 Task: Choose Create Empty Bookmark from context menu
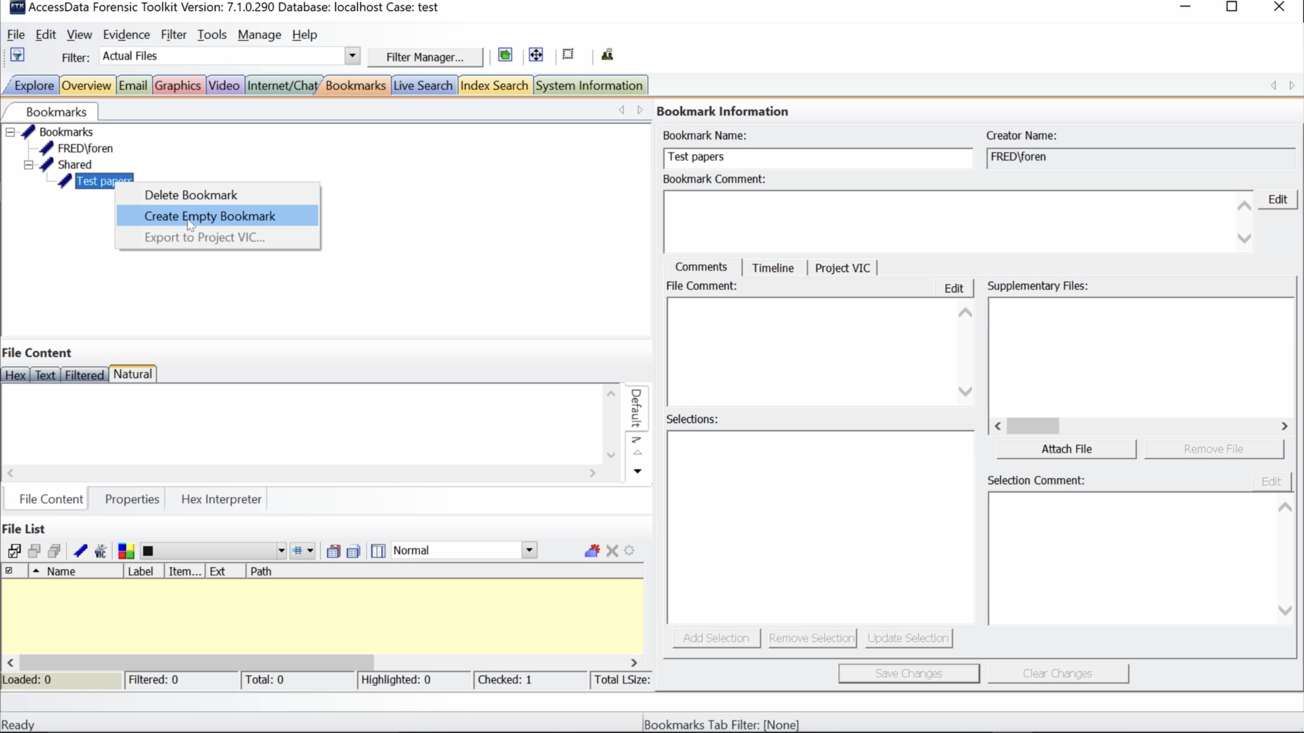217,216
